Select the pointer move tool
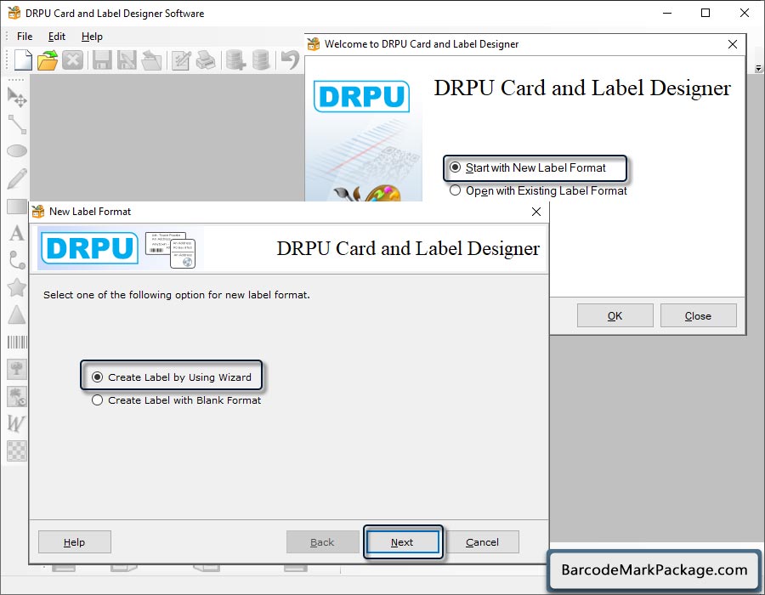Screen dimensions: 765x595 (17, 97)
